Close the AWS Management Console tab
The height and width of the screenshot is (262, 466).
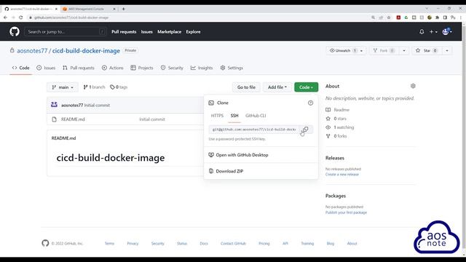pos(114,9)
